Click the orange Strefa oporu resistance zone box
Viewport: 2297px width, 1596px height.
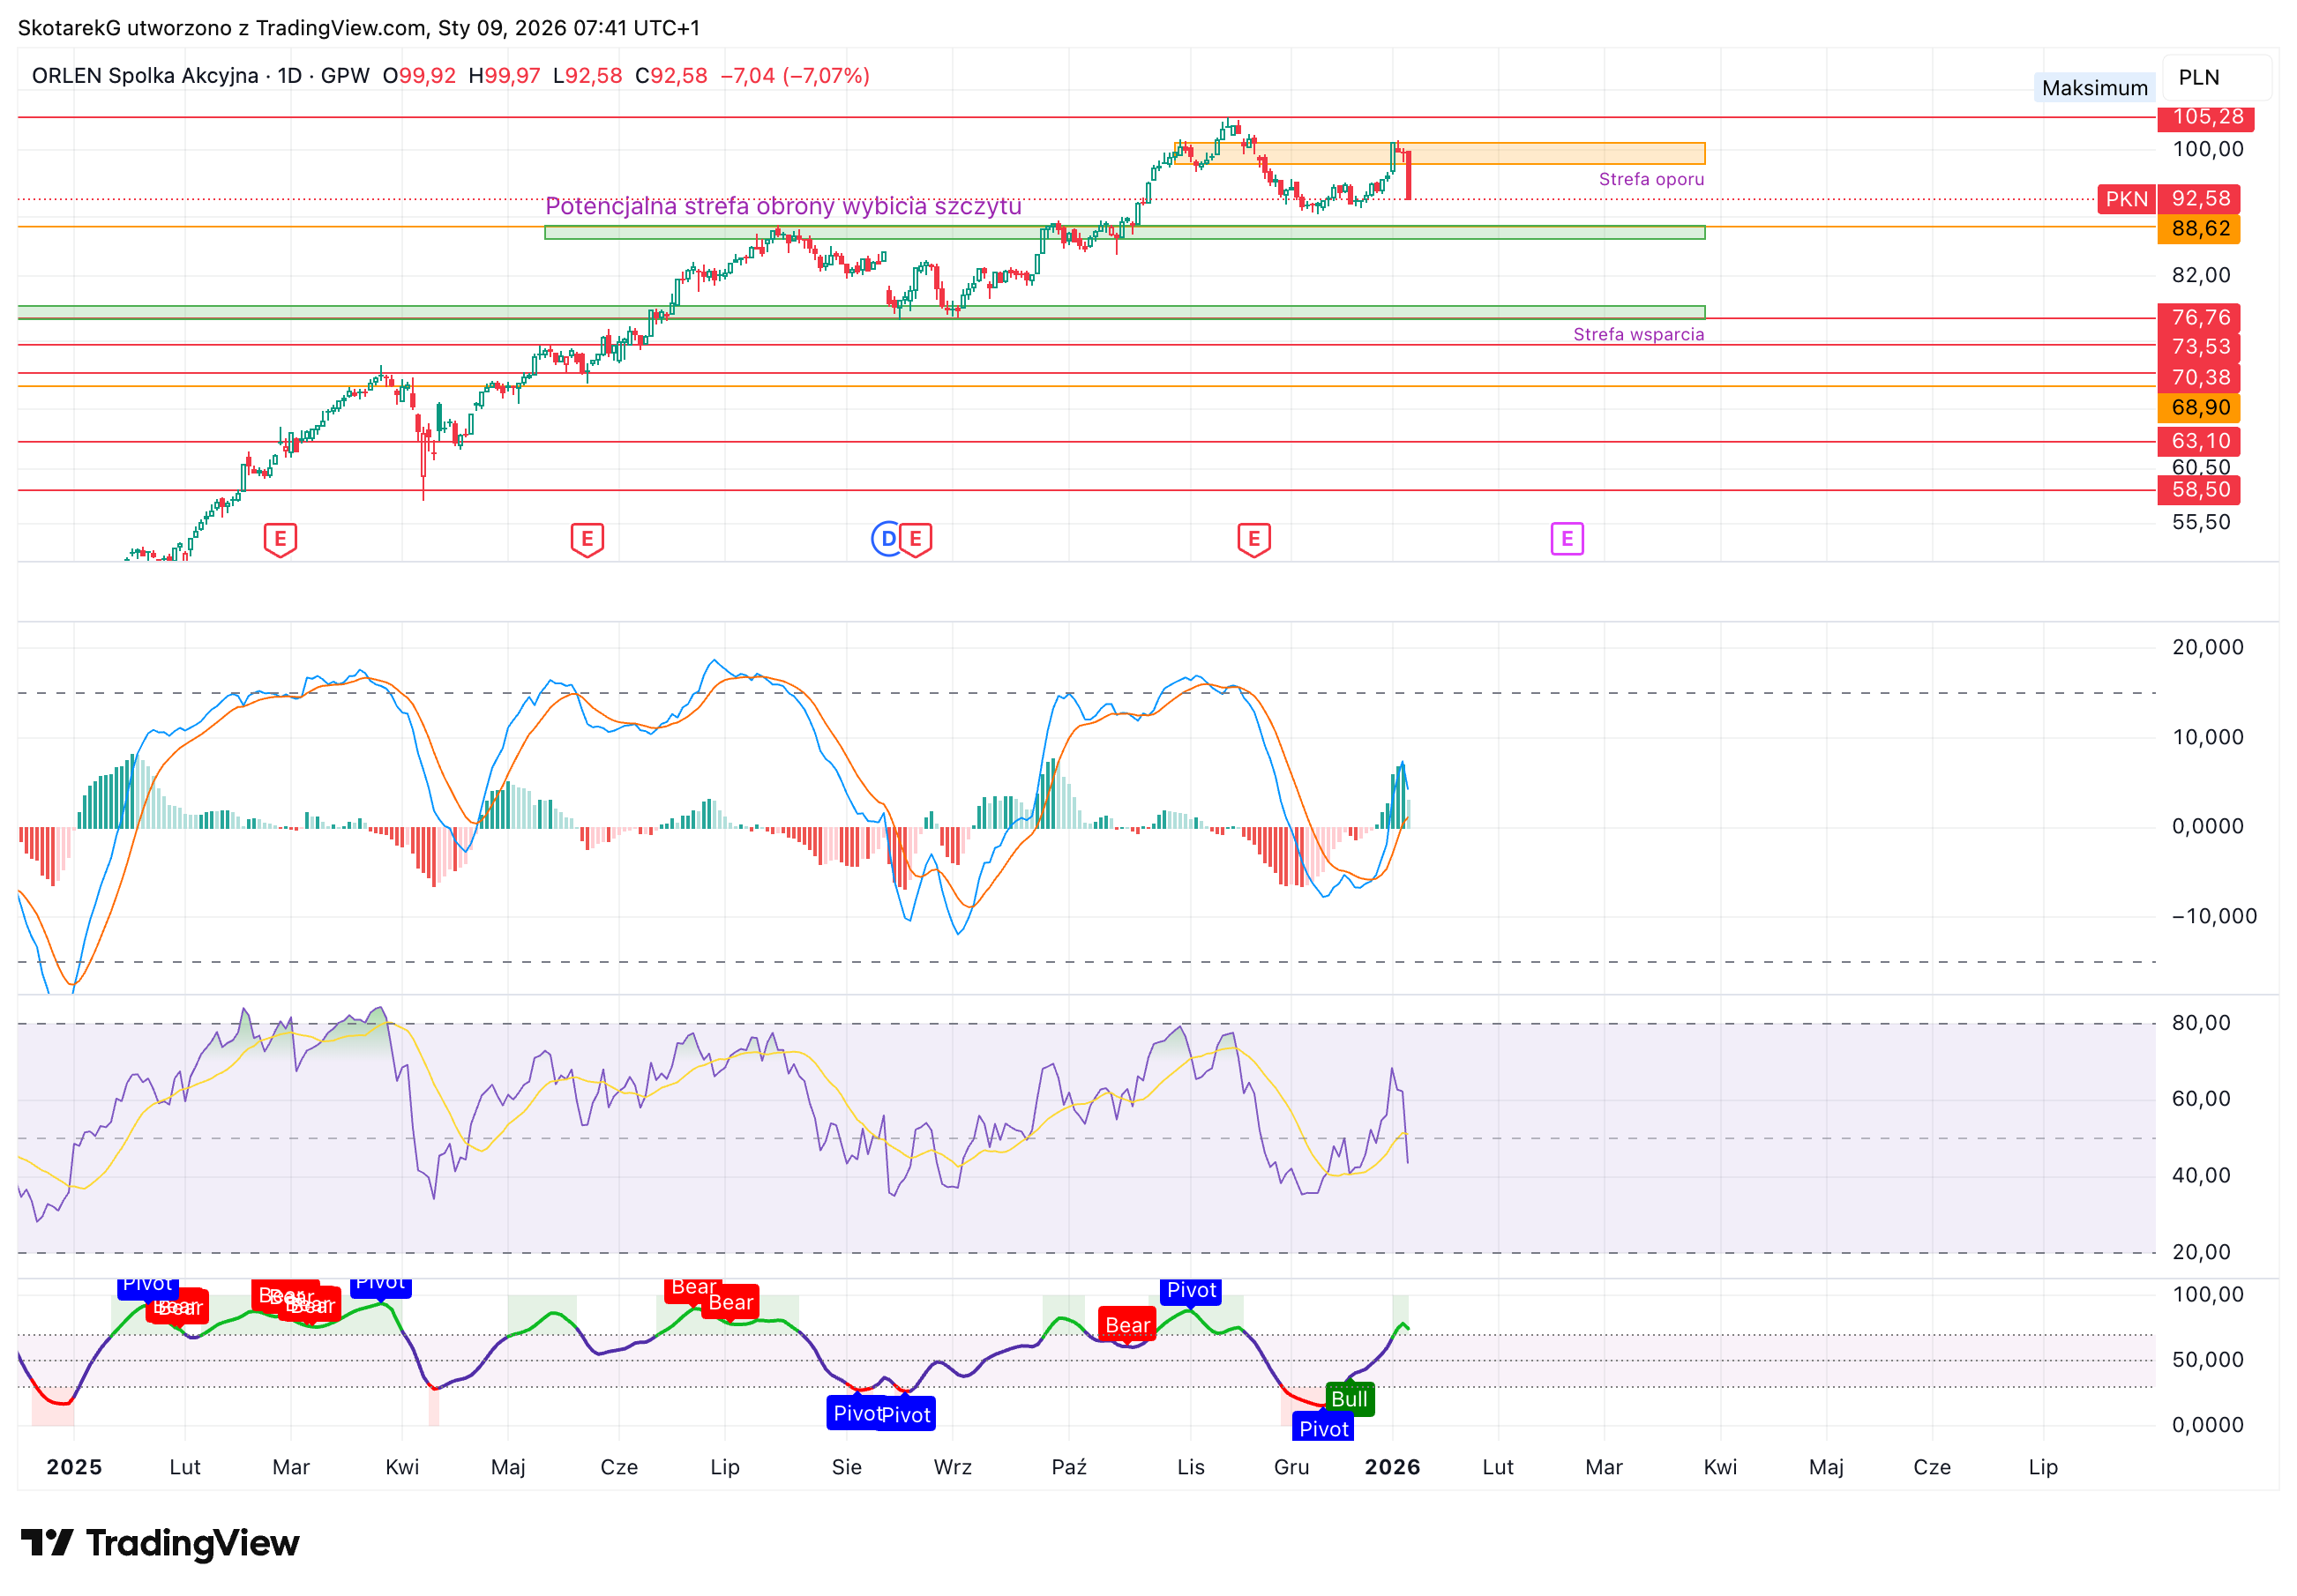1440,153
